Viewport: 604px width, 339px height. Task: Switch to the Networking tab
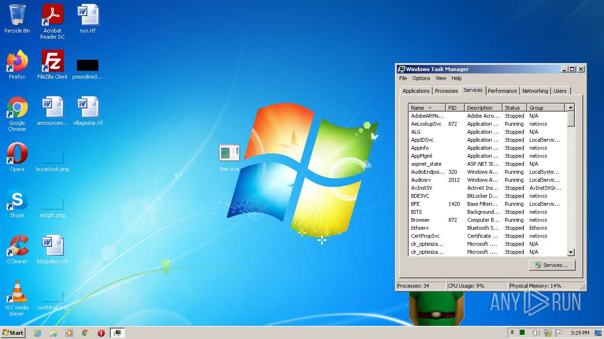coord(535,91)
